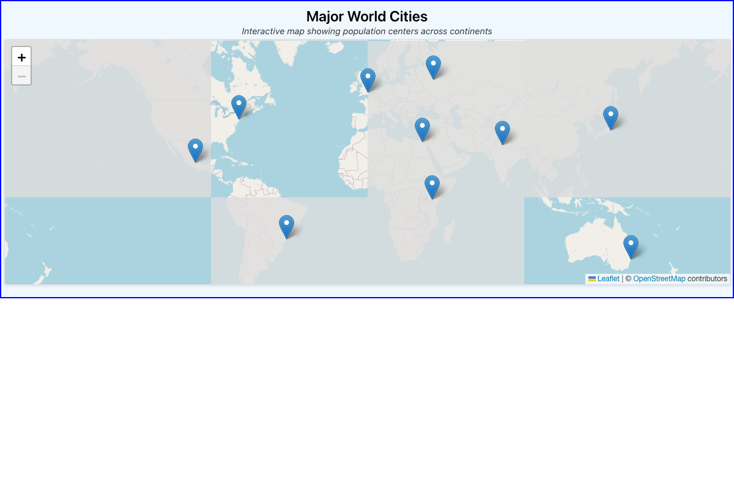Image resolution: width=734 pixels, height=489 pixels.
Task: Open the marker pinned on the United Kingdom
Action: point(368,79)
